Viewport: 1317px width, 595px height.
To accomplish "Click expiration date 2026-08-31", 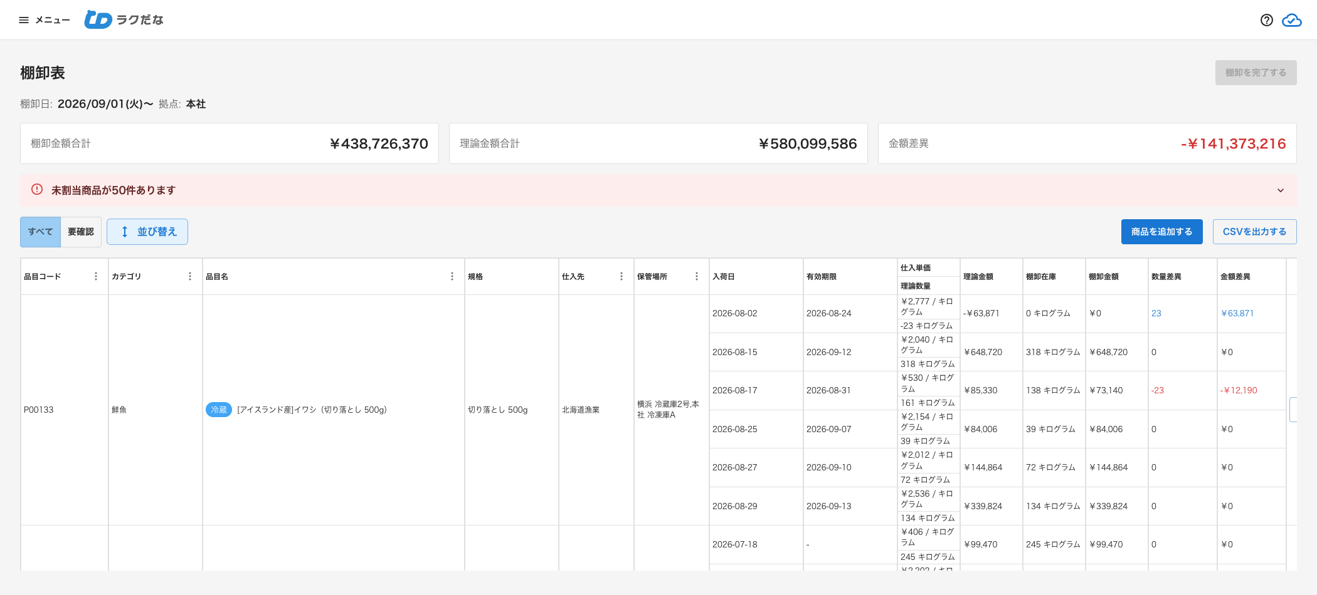I will 829,390.
